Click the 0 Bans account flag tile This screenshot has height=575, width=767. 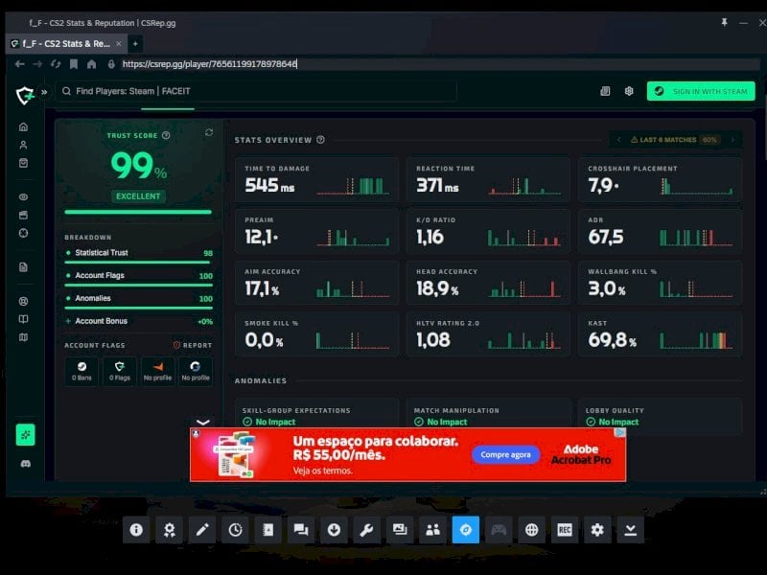(81, 371)
